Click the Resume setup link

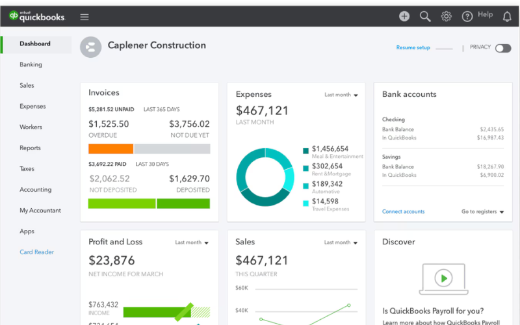[413, 48]
